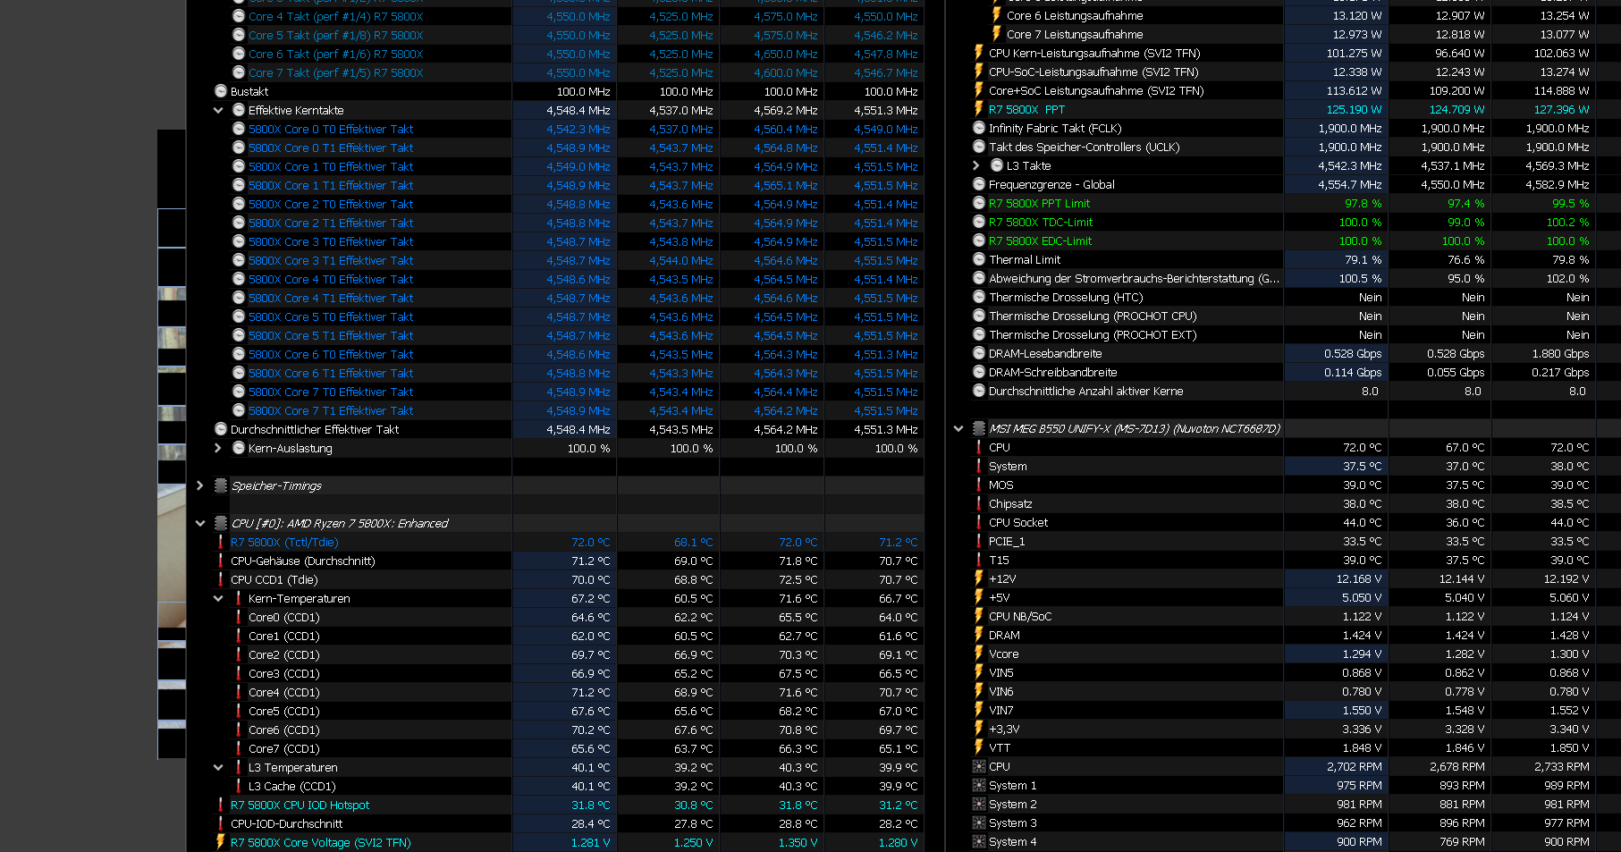Image resolution: width=1621 pixels, height=852 pixels.
Task: Click the usage icon of Kern-Auslastung
Action: click(x=239, y=448)
